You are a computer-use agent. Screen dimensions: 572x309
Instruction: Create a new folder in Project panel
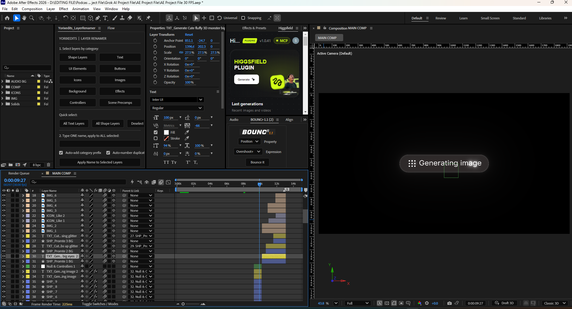point(10,165)
